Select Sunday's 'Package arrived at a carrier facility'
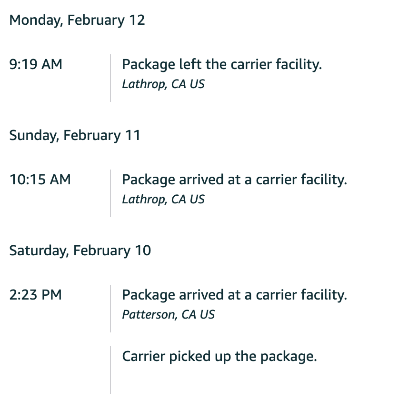The image size is (399, 401). click(234, 180)
